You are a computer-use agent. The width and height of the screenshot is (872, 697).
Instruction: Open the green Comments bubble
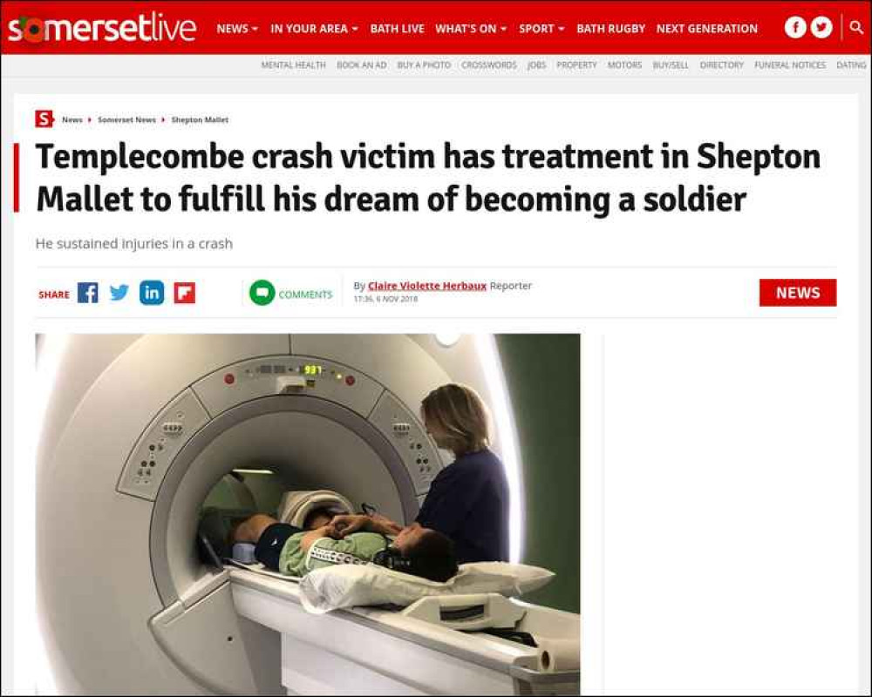click(262, 293)
